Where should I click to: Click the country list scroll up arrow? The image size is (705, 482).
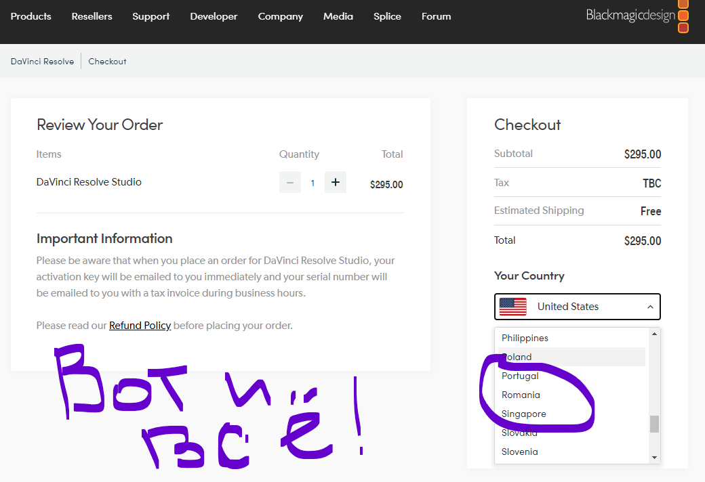click(655, 334)
